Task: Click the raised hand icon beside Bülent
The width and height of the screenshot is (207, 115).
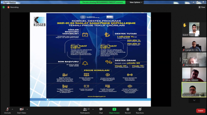Action: tap(185, 25)
